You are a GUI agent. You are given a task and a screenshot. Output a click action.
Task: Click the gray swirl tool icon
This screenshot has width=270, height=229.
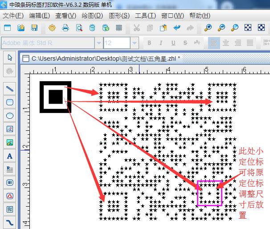(x=10, y=71)
